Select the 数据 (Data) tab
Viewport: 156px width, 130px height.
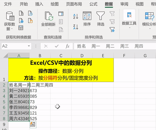109,4
